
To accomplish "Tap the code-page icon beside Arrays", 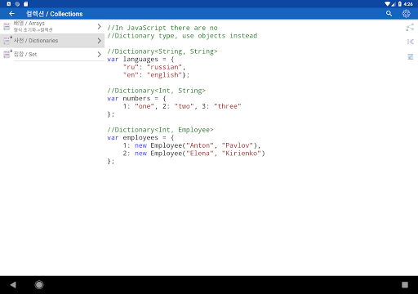I will click(x=7, y=26).
